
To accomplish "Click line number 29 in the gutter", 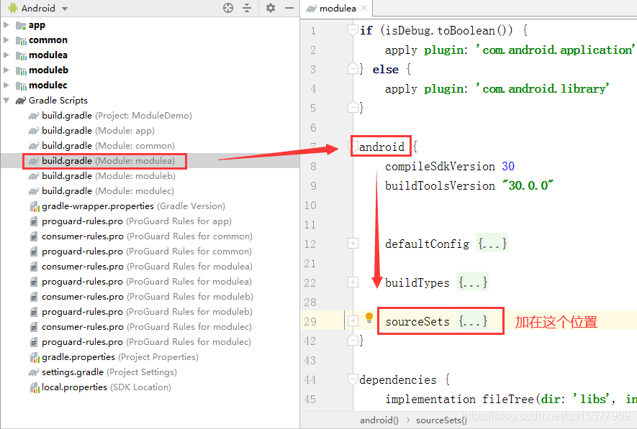I will point(310,321).
